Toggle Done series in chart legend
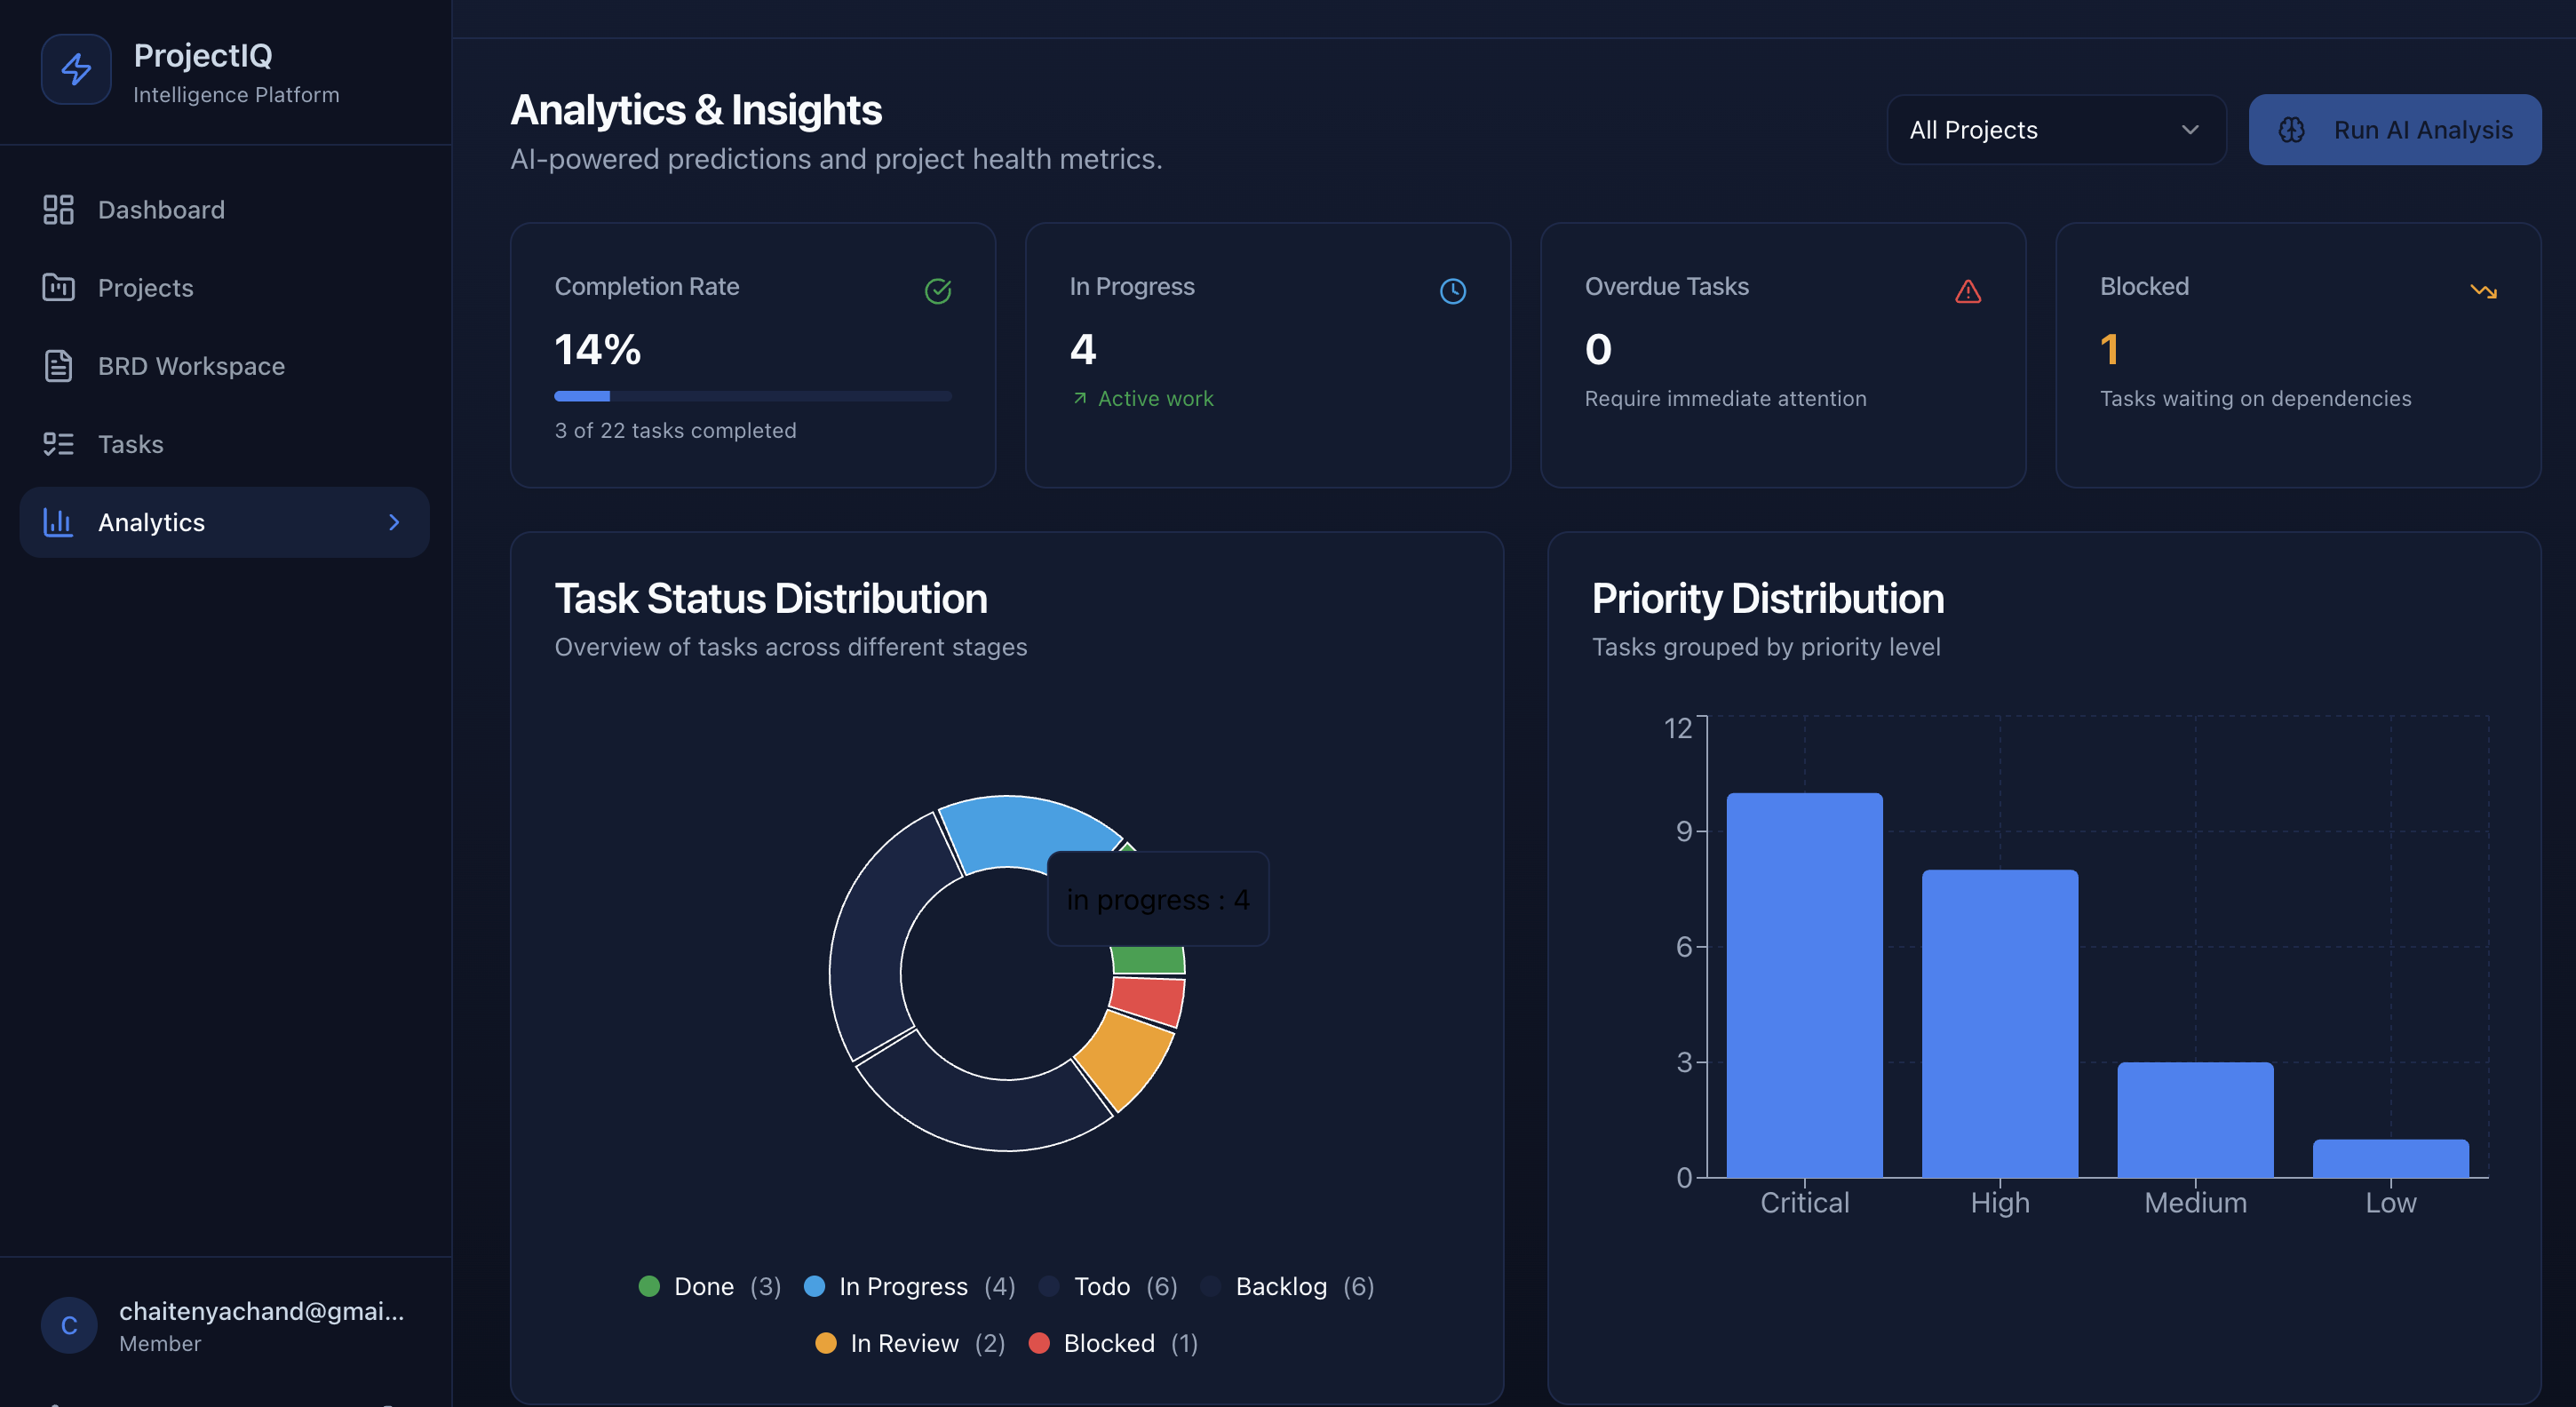 point(703,1286)
